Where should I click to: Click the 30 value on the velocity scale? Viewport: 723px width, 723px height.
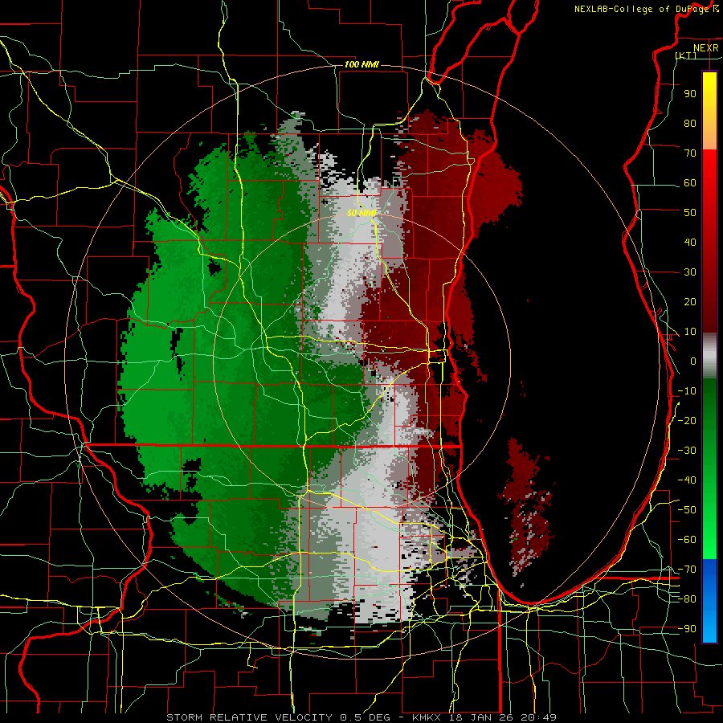[690, 272]
